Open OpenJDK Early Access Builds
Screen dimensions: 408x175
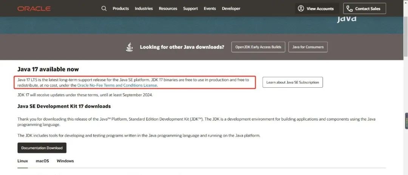click(258, 47)
